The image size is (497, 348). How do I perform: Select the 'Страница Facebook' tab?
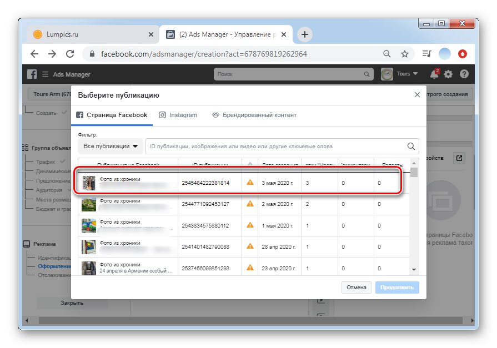[112, 115]
